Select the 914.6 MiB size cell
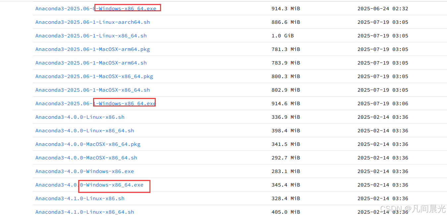 (286, 104)
